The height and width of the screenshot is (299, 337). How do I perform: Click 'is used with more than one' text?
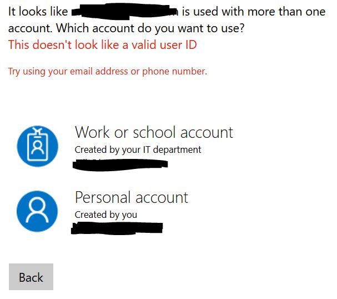click(x=254, y=12)
